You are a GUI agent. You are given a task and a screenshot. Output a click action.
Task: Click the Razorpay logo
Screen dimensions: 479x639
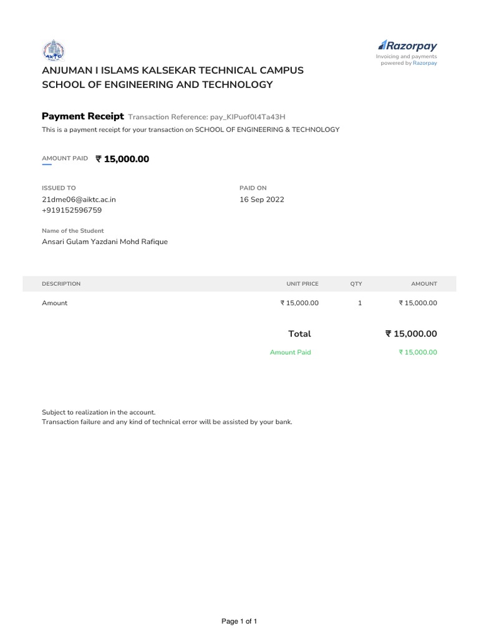coord(408,46)
